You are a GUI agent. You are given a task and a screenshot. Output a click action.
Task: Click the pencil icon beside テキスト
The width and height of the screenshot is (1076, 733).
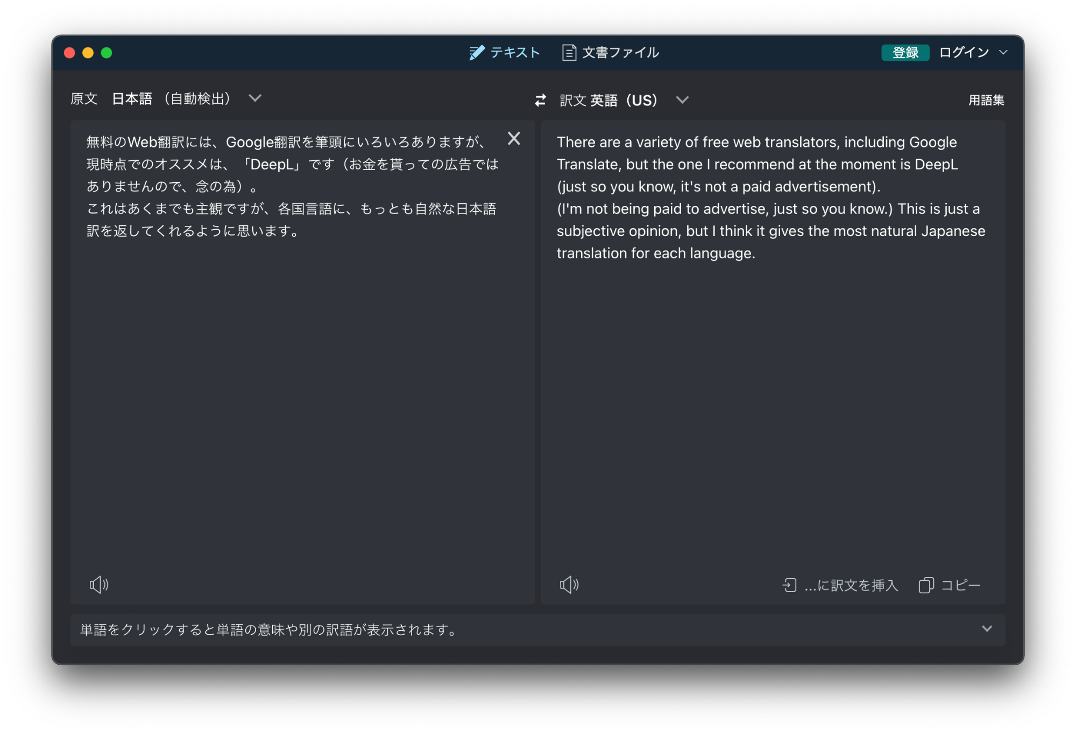[x=477, y=52]
